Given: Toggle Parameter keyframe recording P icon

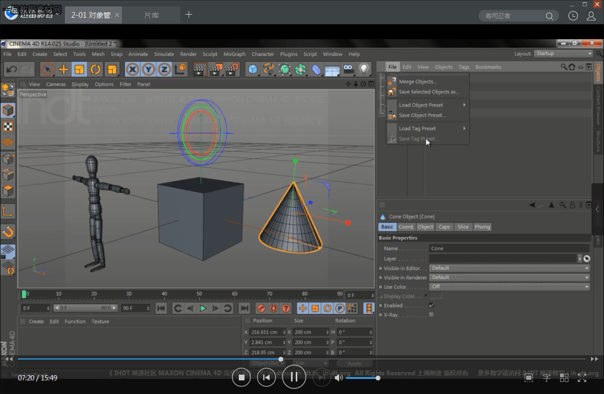Looking at the screenshot, I should [340, 308].
